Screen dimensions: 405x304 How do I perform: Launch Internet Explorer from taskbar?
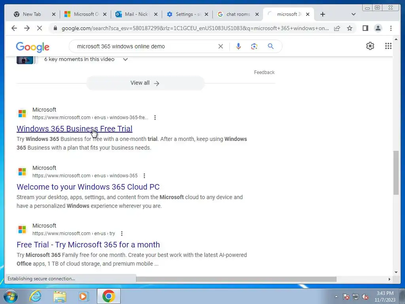[35, 296]
